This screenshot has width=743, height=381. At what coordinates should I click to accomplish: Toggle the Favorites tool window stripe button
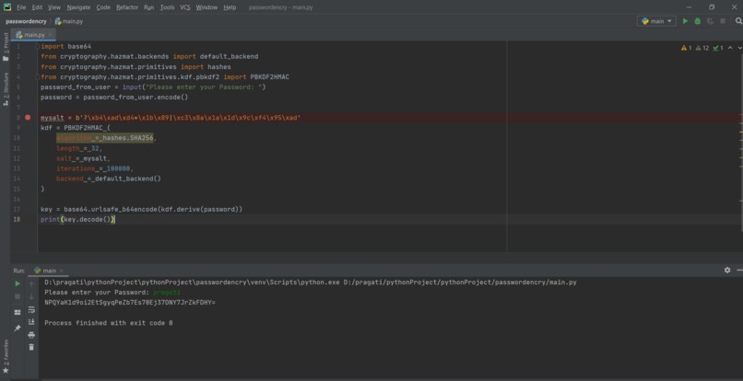point(6,356)
